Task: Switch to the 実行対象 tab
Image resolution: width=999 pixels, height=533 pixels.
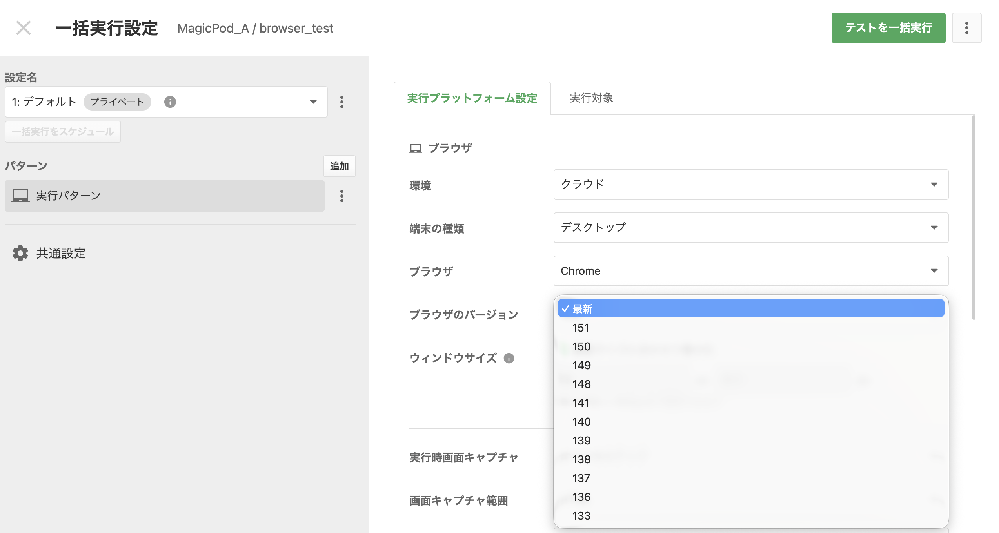Action: (591, 98)
